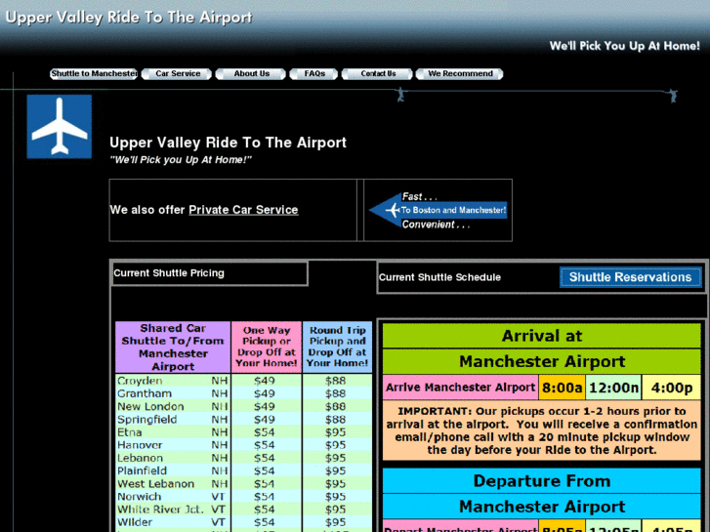Click the West Lebanon town name

[x=155, y=483]
